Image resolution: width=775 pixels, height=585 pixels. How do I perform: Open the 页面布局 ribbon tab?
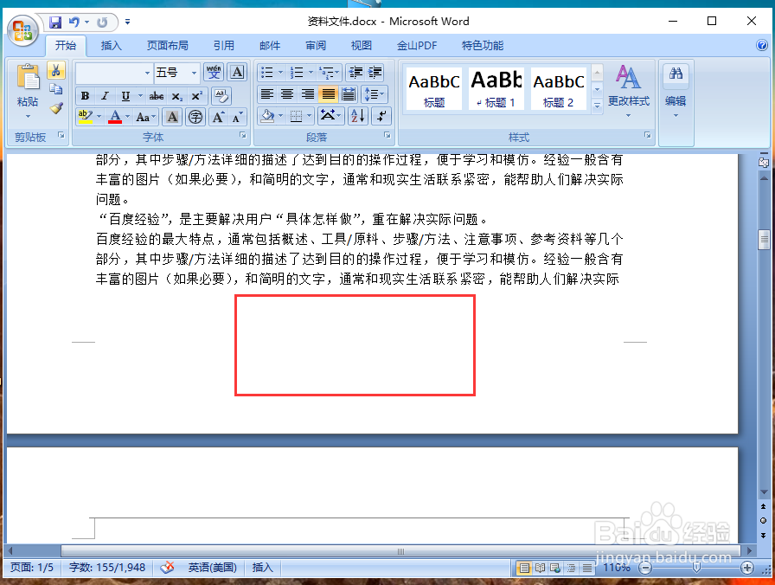pyautogui.click(x=167, y=45)
